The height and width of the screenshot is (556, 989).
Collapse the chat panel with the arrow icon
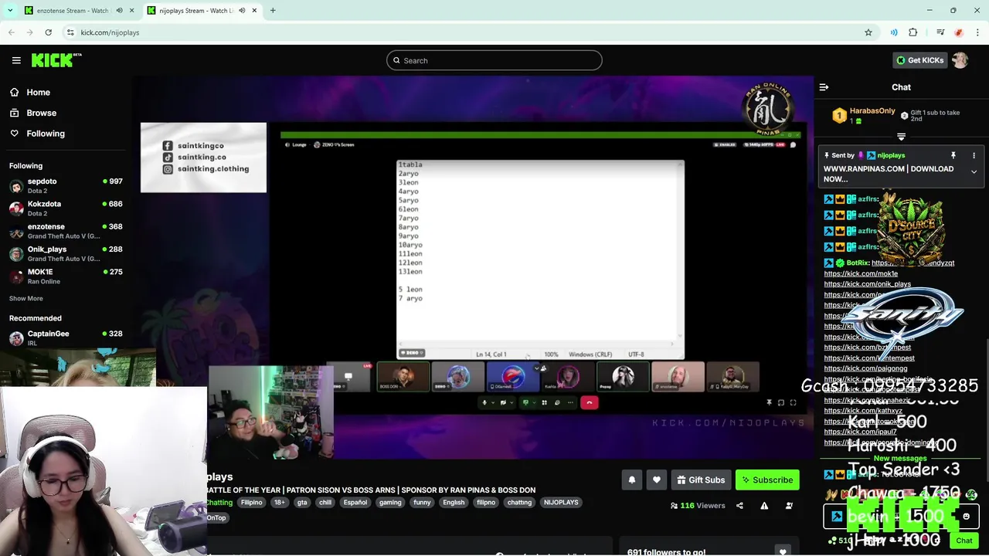[x=824, y=87]
